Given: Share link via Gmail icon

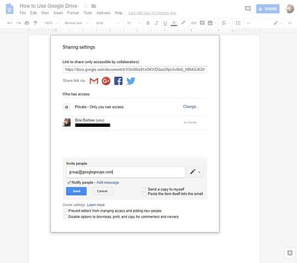Looking at the screenshot, I should coord(94,81).
